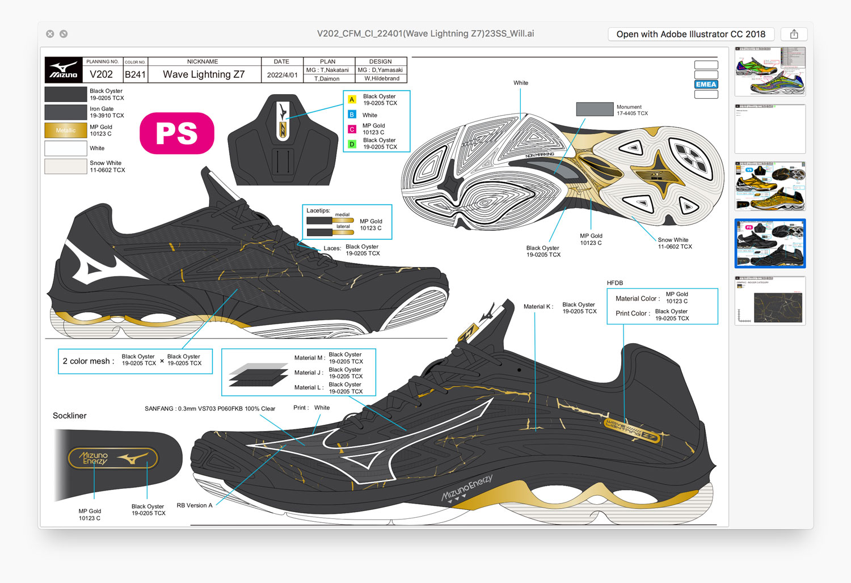
Task: Click the green D marker icon
Action: tap(352, 144)
